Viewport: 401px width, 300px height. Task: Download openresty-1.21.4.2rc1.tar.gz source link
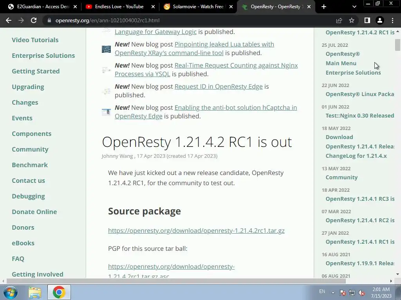coord(196,230)
